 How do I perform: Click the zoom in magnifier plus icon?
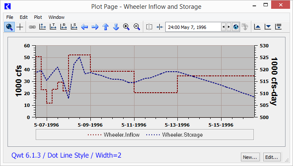126,27
